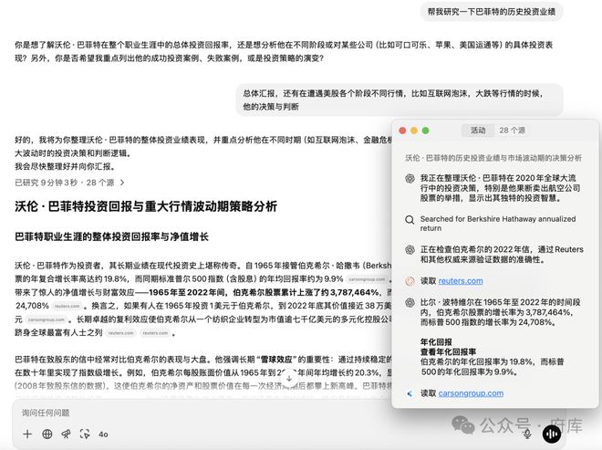Click the screenshot capture icon in composer
Screen dimensions: 602x450
85,434
